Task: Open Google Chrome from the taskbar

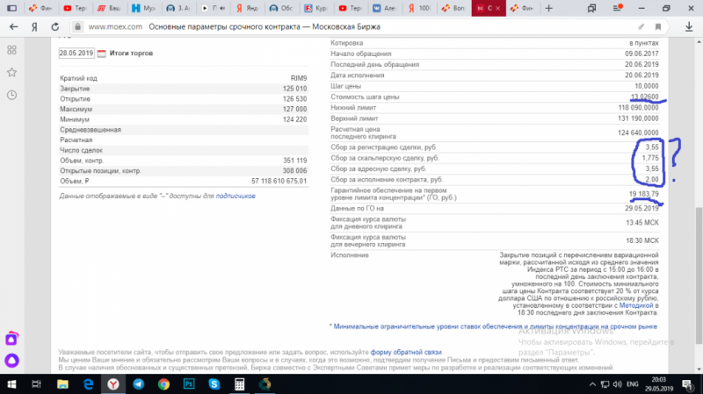Action: click(x=163, y=384)
